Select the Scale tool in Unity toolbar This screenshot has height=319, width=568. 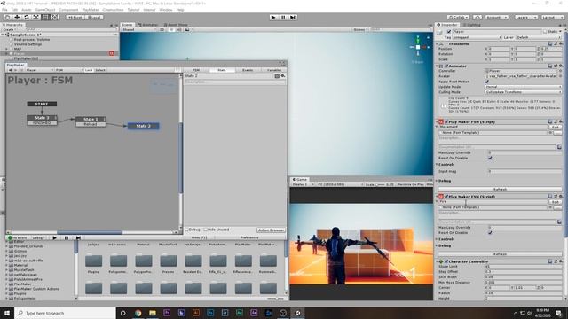35,18
